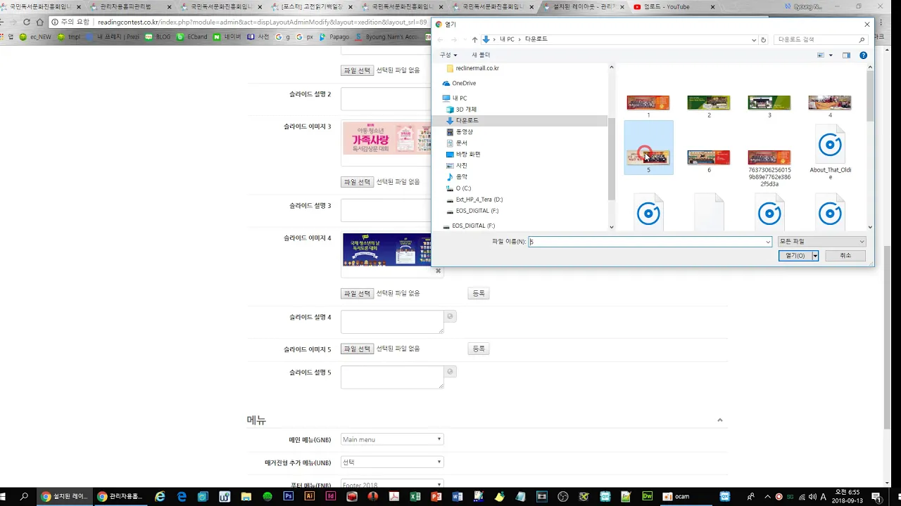901x506 pixels.
Task: Select the file thumbnail named 3
Action: pyautogui.click(x=769, y=103)
